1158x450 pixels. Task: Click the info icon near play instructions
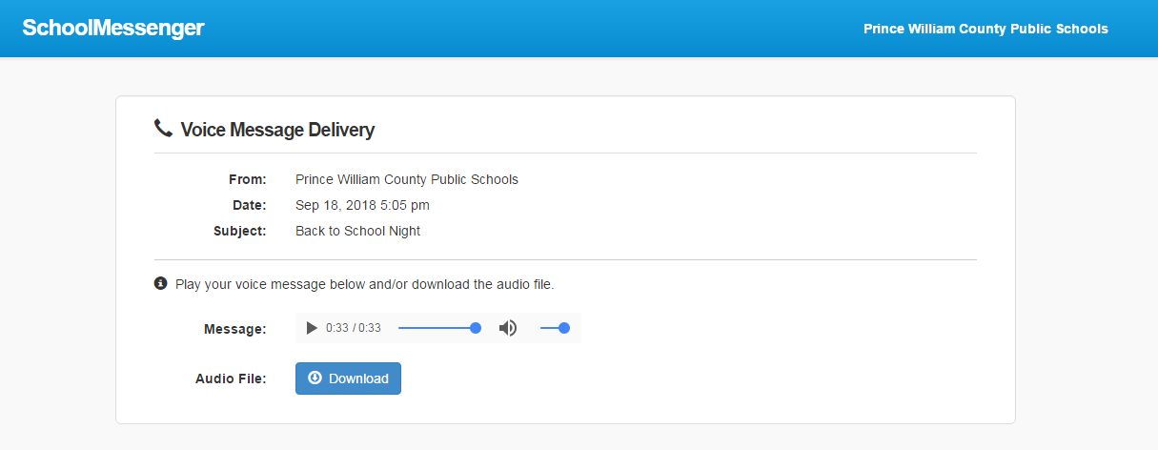tap(160, 283)
